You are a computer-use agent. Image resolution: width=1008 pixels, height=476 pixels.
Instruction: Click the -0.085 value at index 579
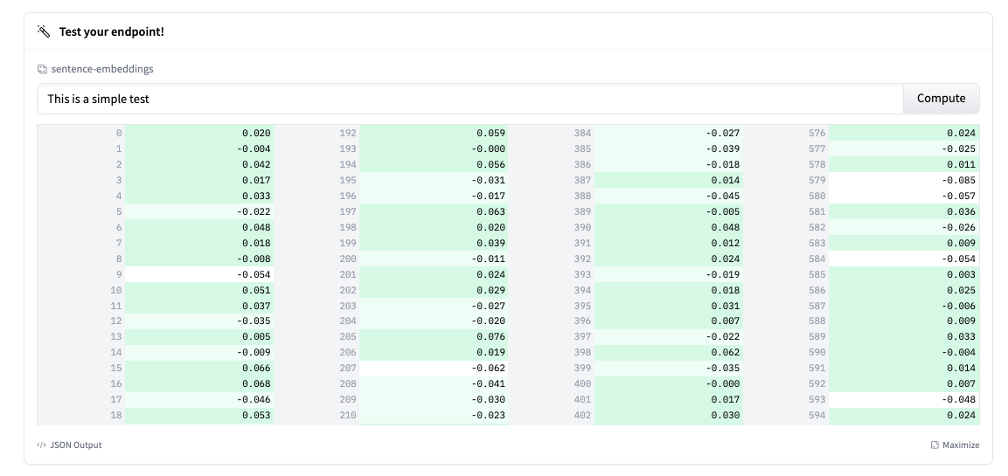(961, 181)
